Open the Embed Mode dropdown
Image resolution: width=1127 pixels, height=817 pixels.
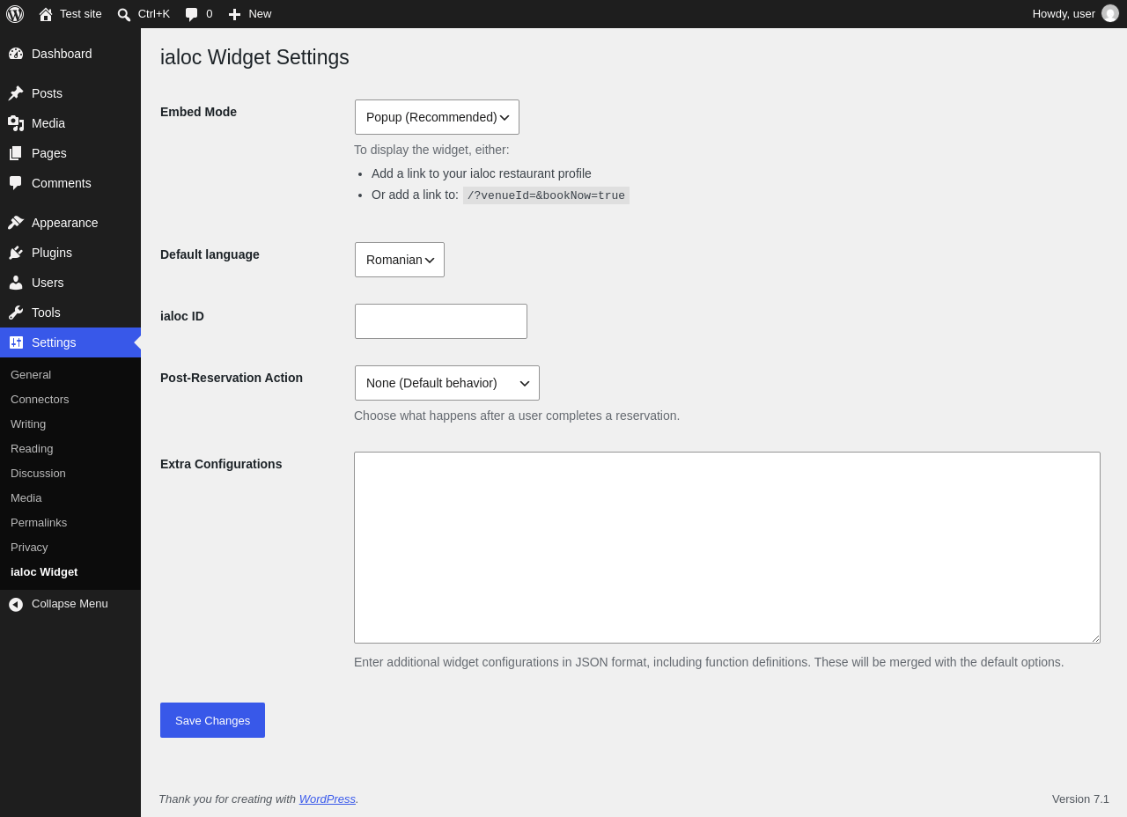click(x=437, y=117)
